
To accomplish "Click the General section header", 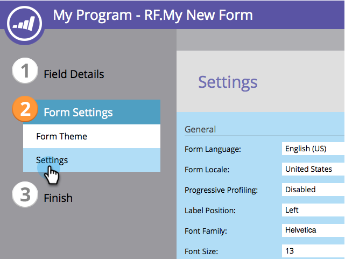I will (x=200, y=129).
